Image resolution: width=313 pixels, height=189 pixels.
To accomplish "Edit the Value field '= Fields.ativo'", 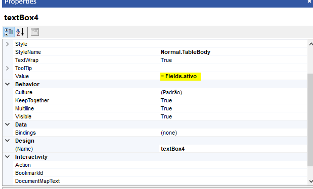I will [233, 76].
